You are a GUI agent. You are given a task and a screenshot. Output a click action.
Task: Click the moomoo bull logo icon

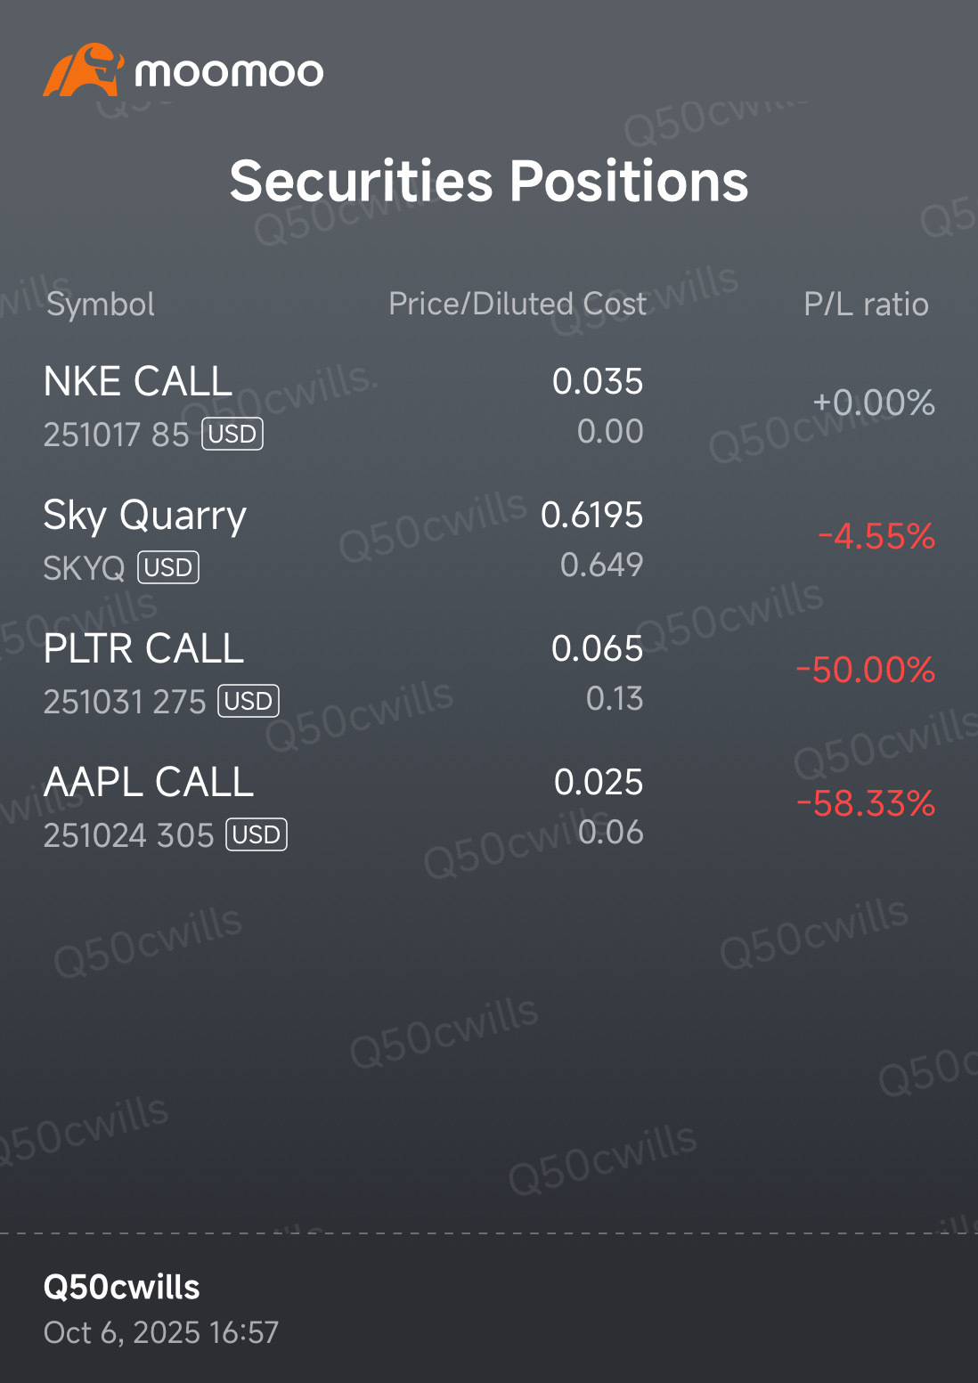pyautogui.click(x=82, y=70)
